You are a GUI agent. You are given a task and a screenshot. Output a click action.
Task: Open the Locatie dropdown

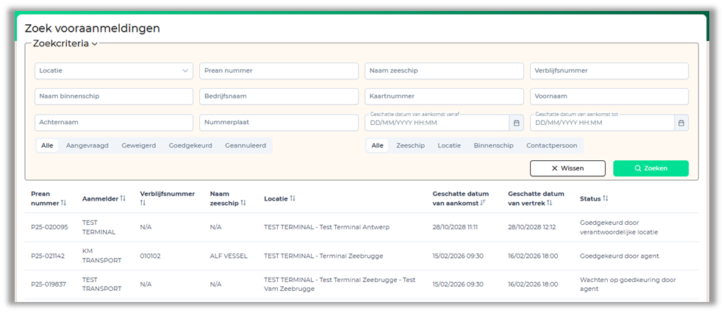click(113, 71)
